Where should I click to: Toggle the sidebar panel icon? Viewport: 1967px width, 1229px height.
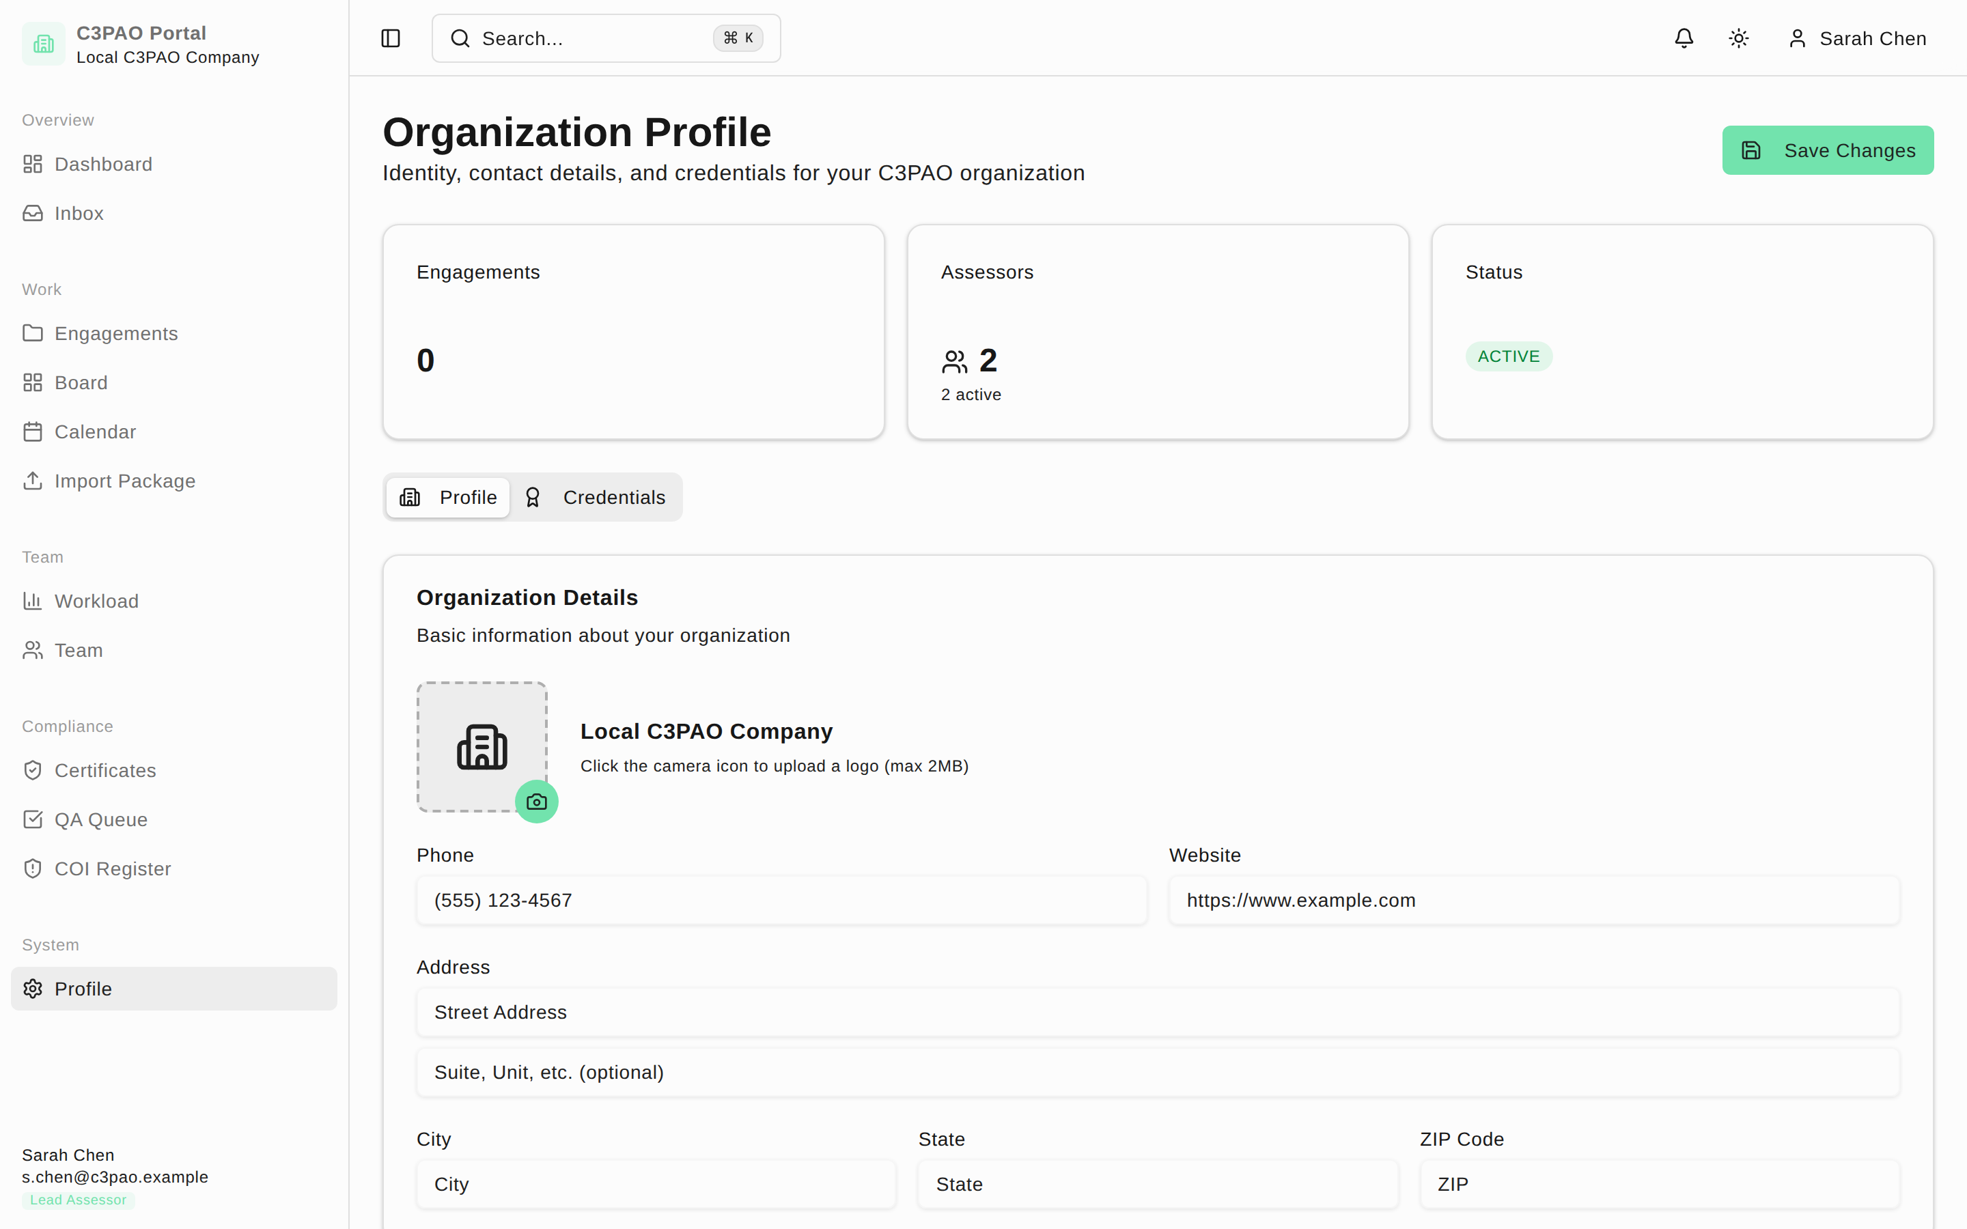coord(390,38)
